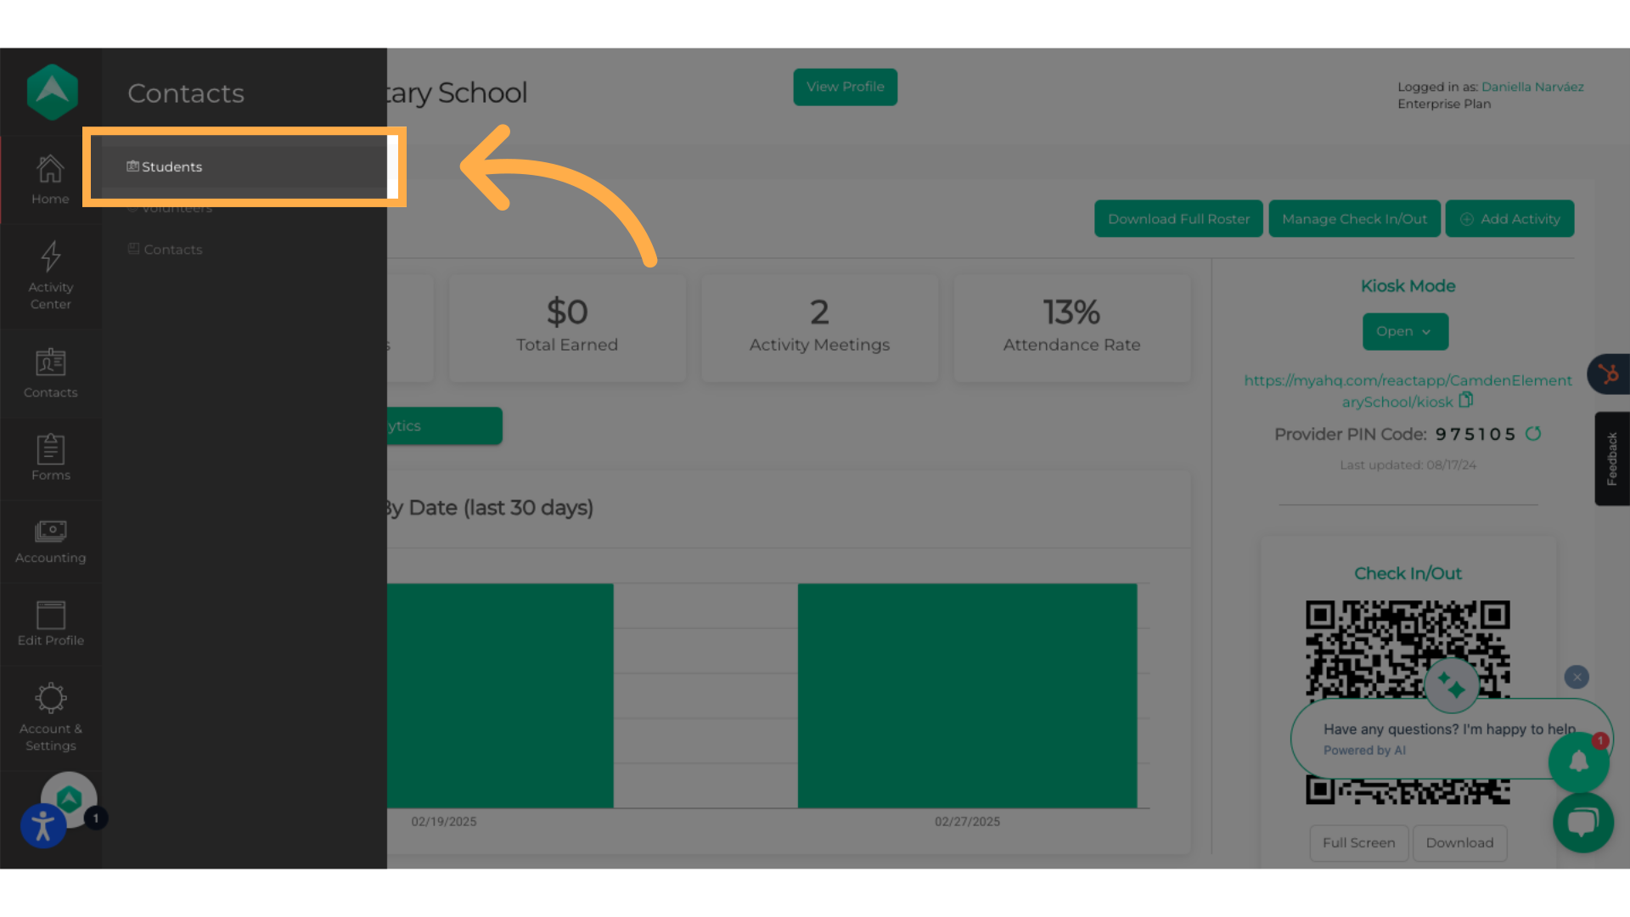
Task: Copy the kiosk URL link
Action: (x=1466, y=401)
